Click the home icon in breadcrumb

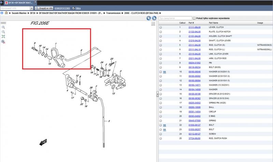coord(6,13)
